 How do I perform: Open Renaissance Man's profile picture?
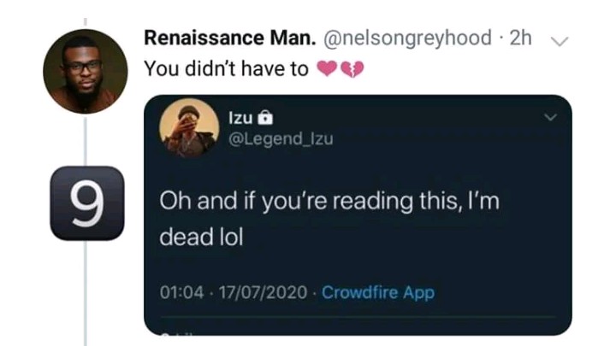(86, 72)
